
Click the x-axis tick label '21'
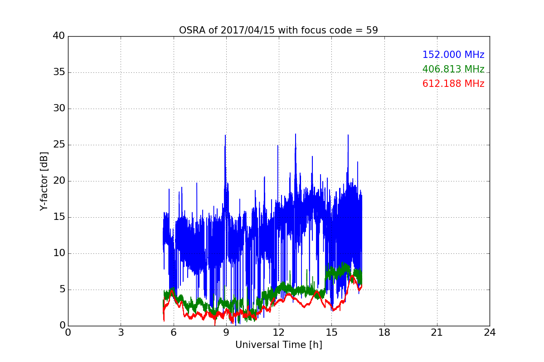[x=437, y=333]
